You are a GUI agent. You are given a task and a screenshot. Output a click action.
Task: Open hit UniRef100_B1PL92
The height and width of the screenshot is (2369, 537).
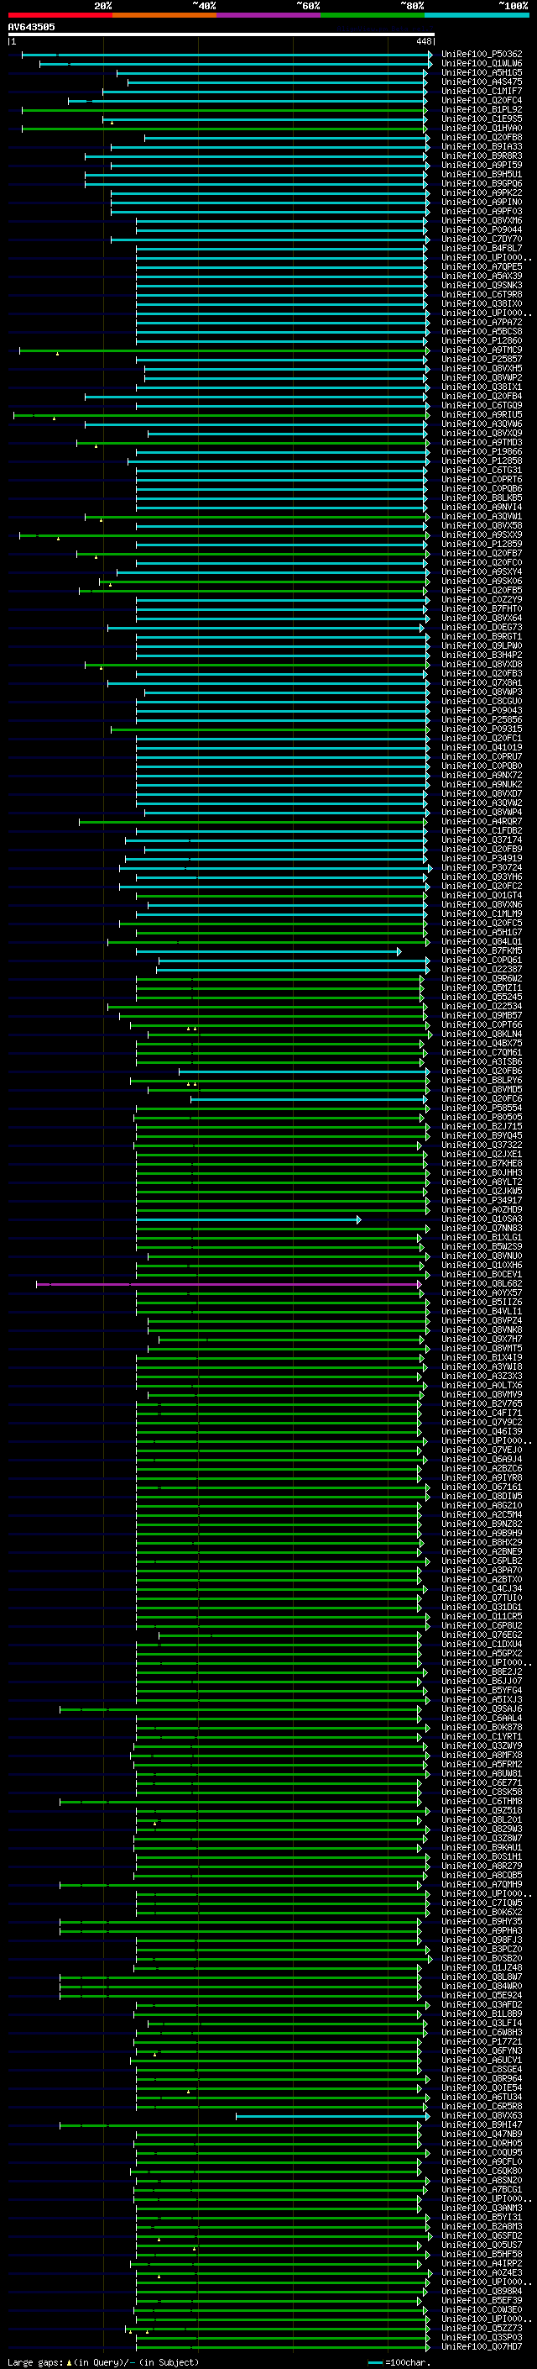481,109
